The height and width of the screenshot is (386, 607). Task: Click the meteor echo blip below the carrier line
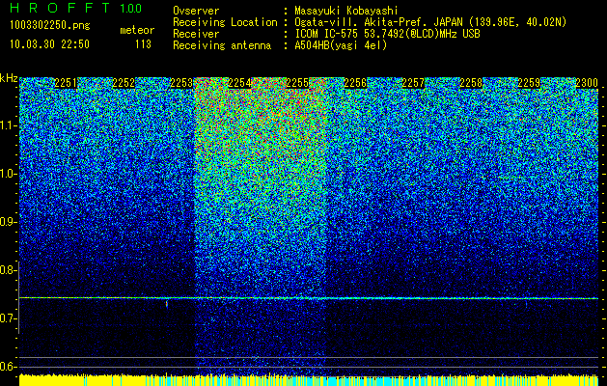point(167,304)
